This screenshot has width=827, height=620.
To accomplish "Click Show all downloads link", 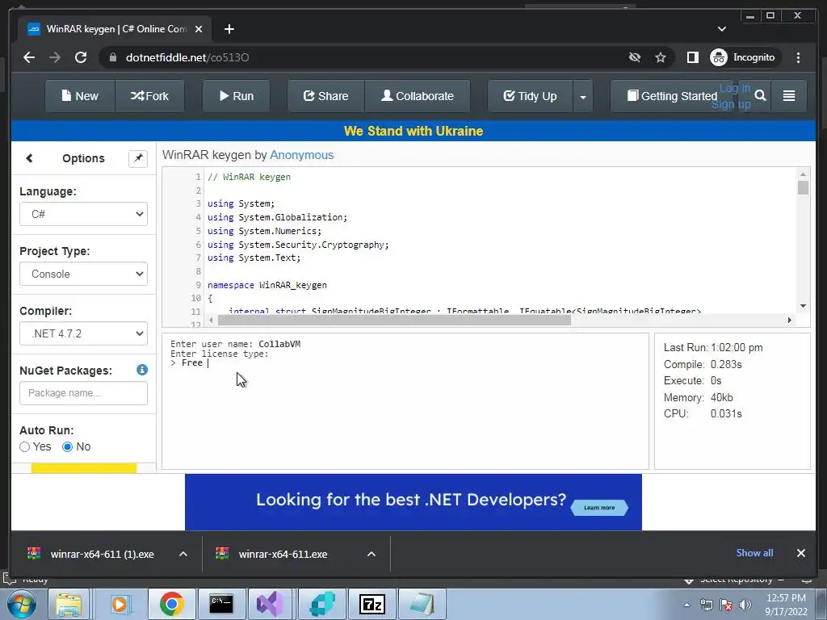I will coord(754,552).
